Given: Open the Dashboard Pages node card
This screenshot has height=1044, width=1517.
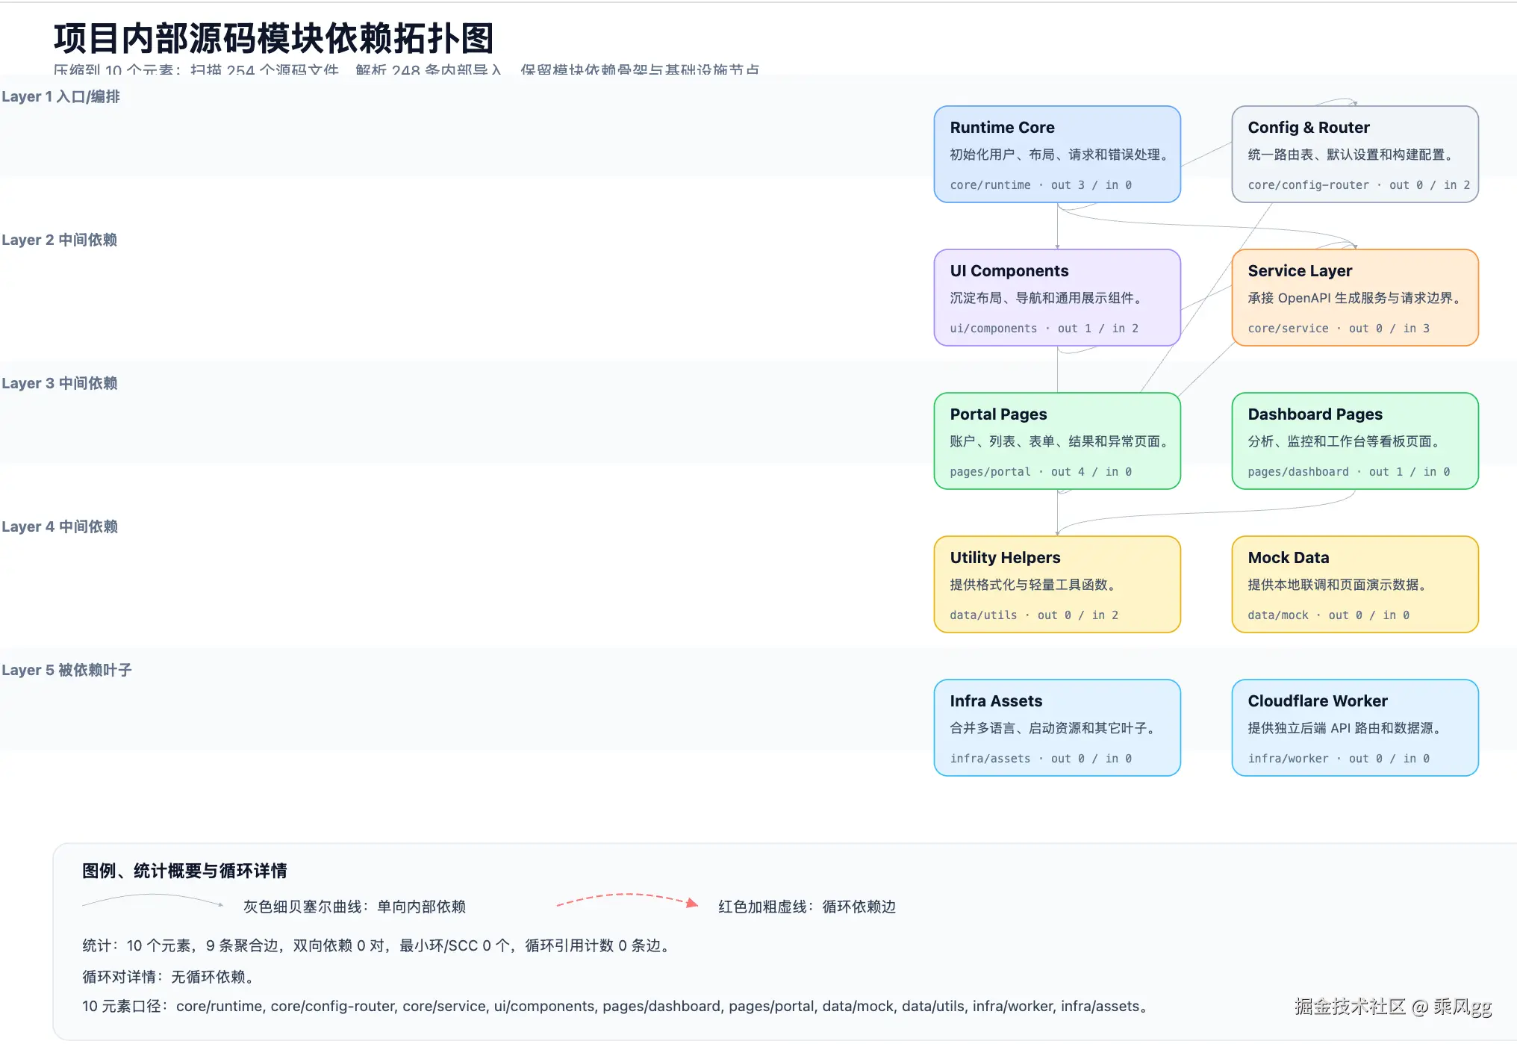Looking at the screenshot, I should [x=1355, y=441].
